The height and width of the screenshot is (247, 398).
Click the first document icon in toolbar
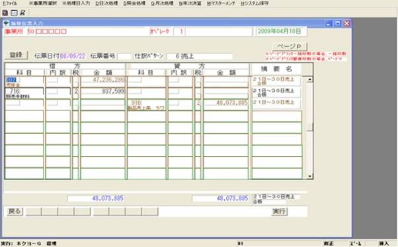[x=5, y=13]
